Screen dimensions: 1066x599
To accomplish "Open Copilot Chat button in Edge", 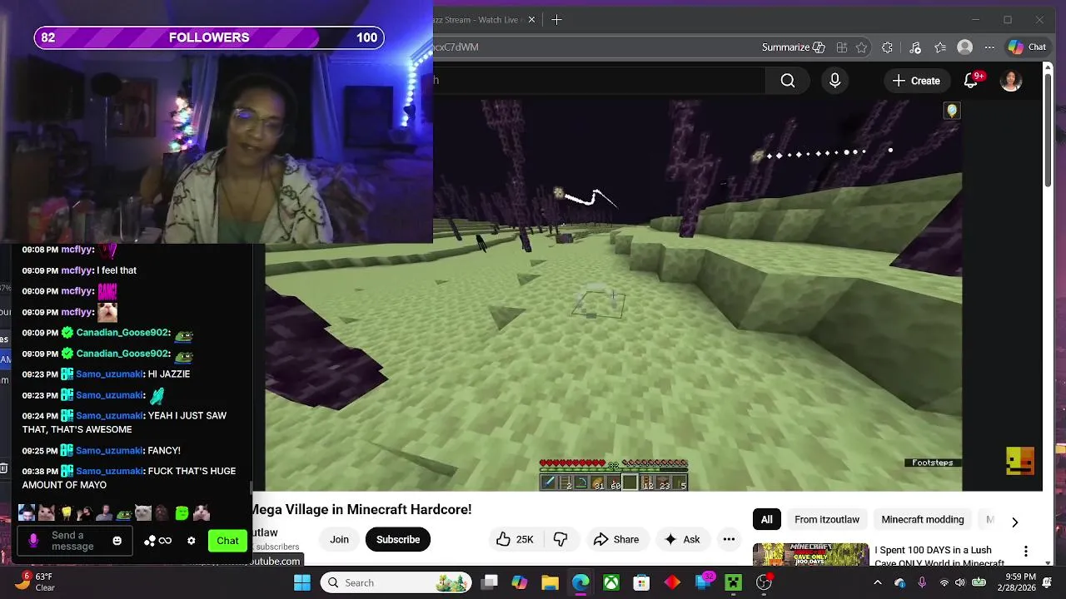I will tap(1028, 47).
